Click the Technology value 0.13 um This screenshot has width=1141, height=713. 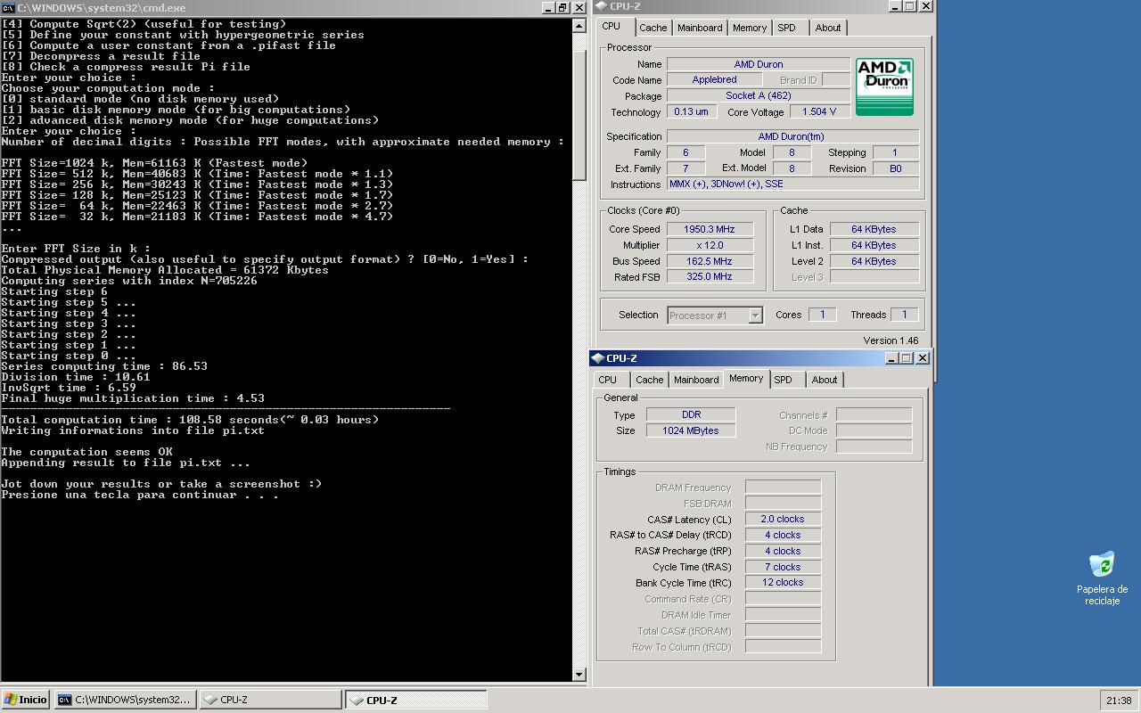click(x=691, y=111)
